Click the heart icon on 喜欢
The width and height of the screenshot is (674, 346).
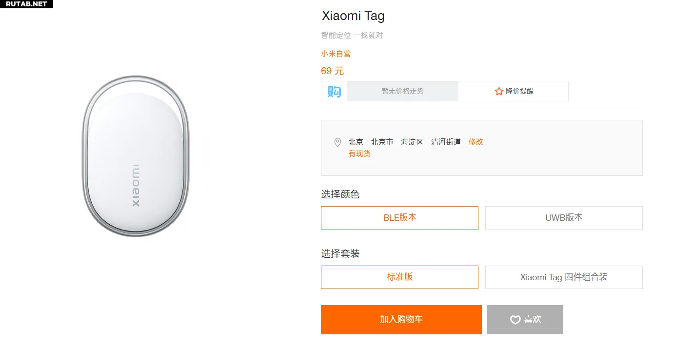tap(515, 320)
